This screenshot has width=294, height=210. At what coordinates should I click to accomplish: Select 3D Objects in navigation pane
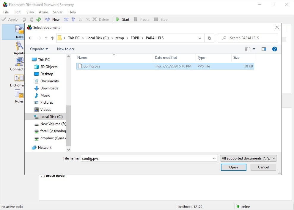[46, 67]
